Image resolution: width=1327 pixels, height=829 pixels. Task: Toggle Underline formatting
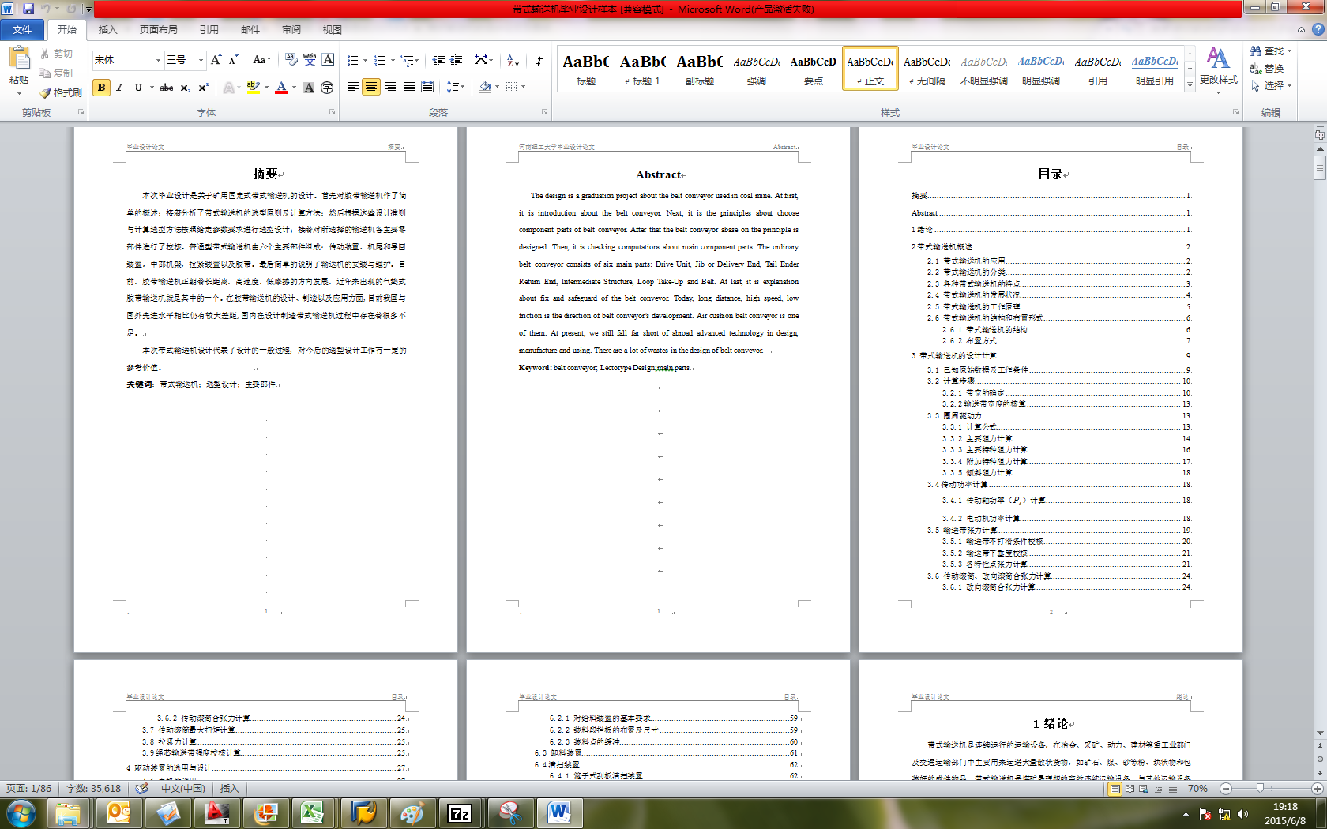pos(138,88)
